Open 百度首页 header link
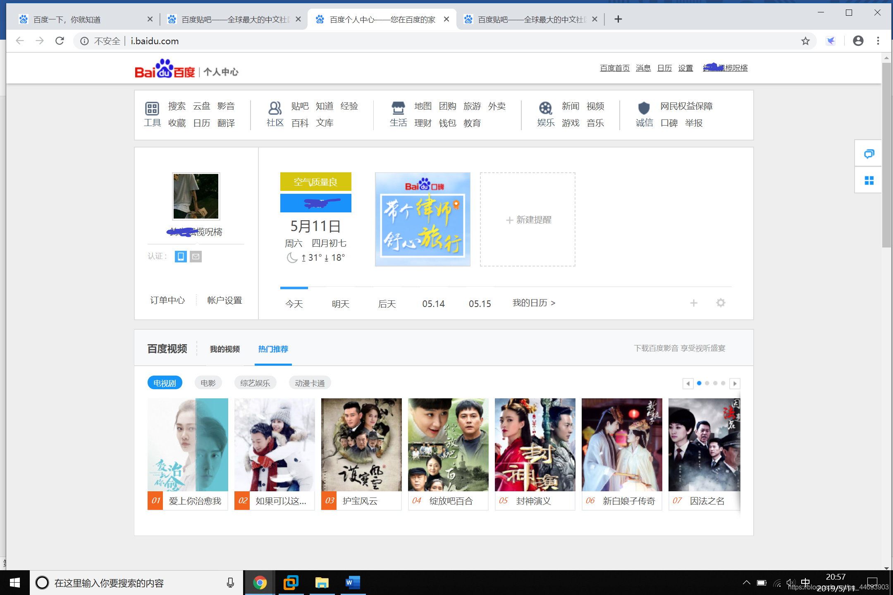 615,68
